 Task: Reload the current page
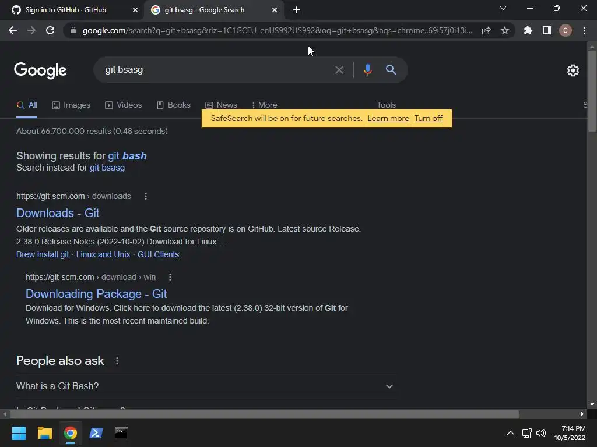click(50, 30)
